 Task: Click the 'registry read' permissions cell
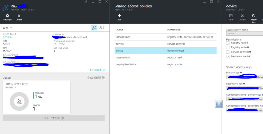(x=175, y=58)
